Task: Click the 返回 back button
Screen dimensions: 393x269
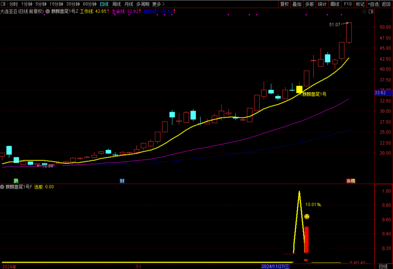Action: (386, 4)
